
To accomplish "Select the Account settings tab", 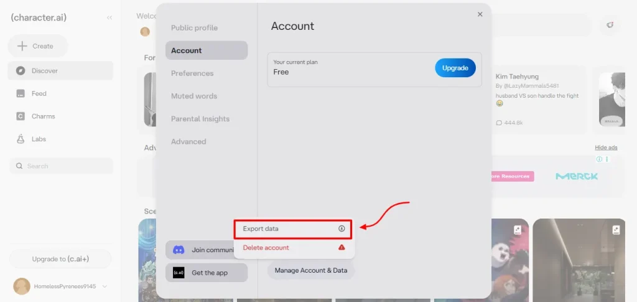I will coord(207,50).
